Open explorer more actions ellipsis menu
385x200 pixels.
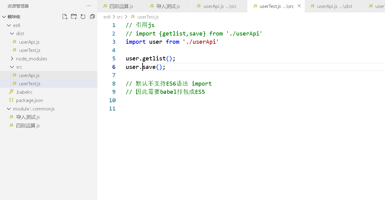point(88,6)
